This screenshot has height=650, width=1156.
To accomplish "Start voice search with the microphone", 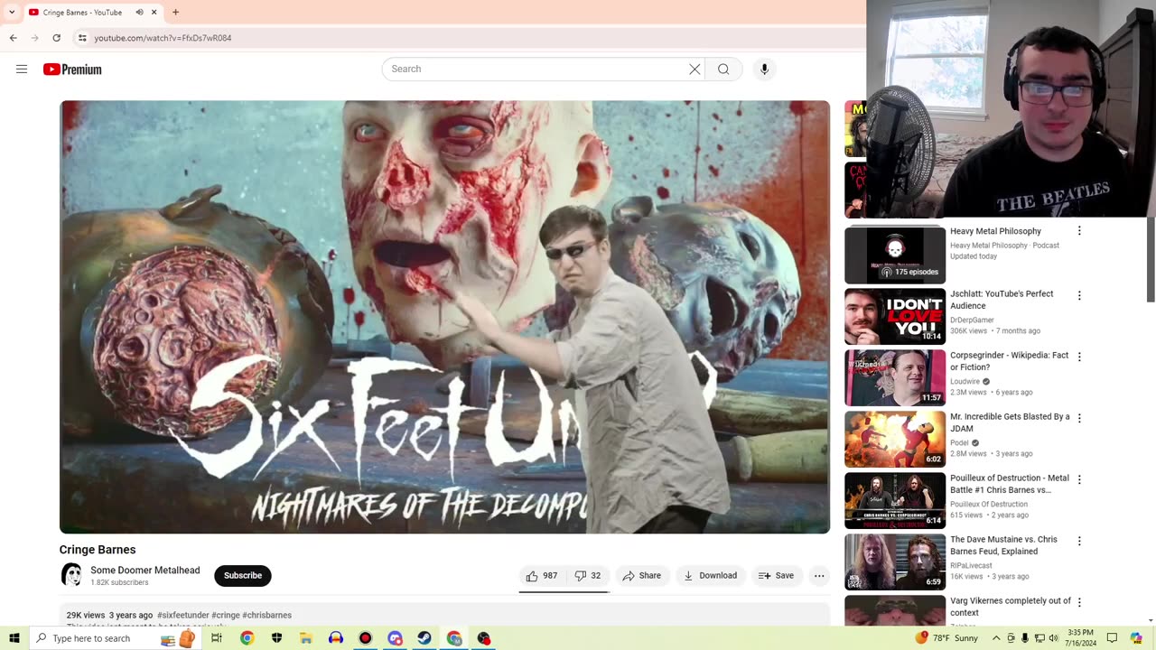I will (x=764, y=70).
